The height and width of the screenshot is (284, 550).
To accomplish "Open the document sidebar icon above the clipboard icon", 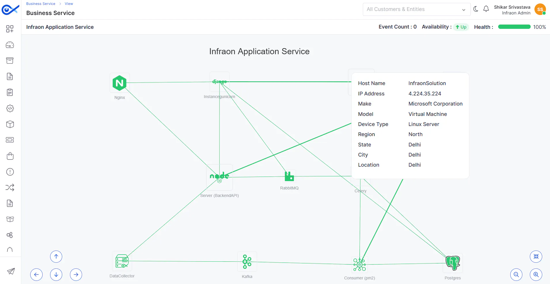I will click(10, 76).
